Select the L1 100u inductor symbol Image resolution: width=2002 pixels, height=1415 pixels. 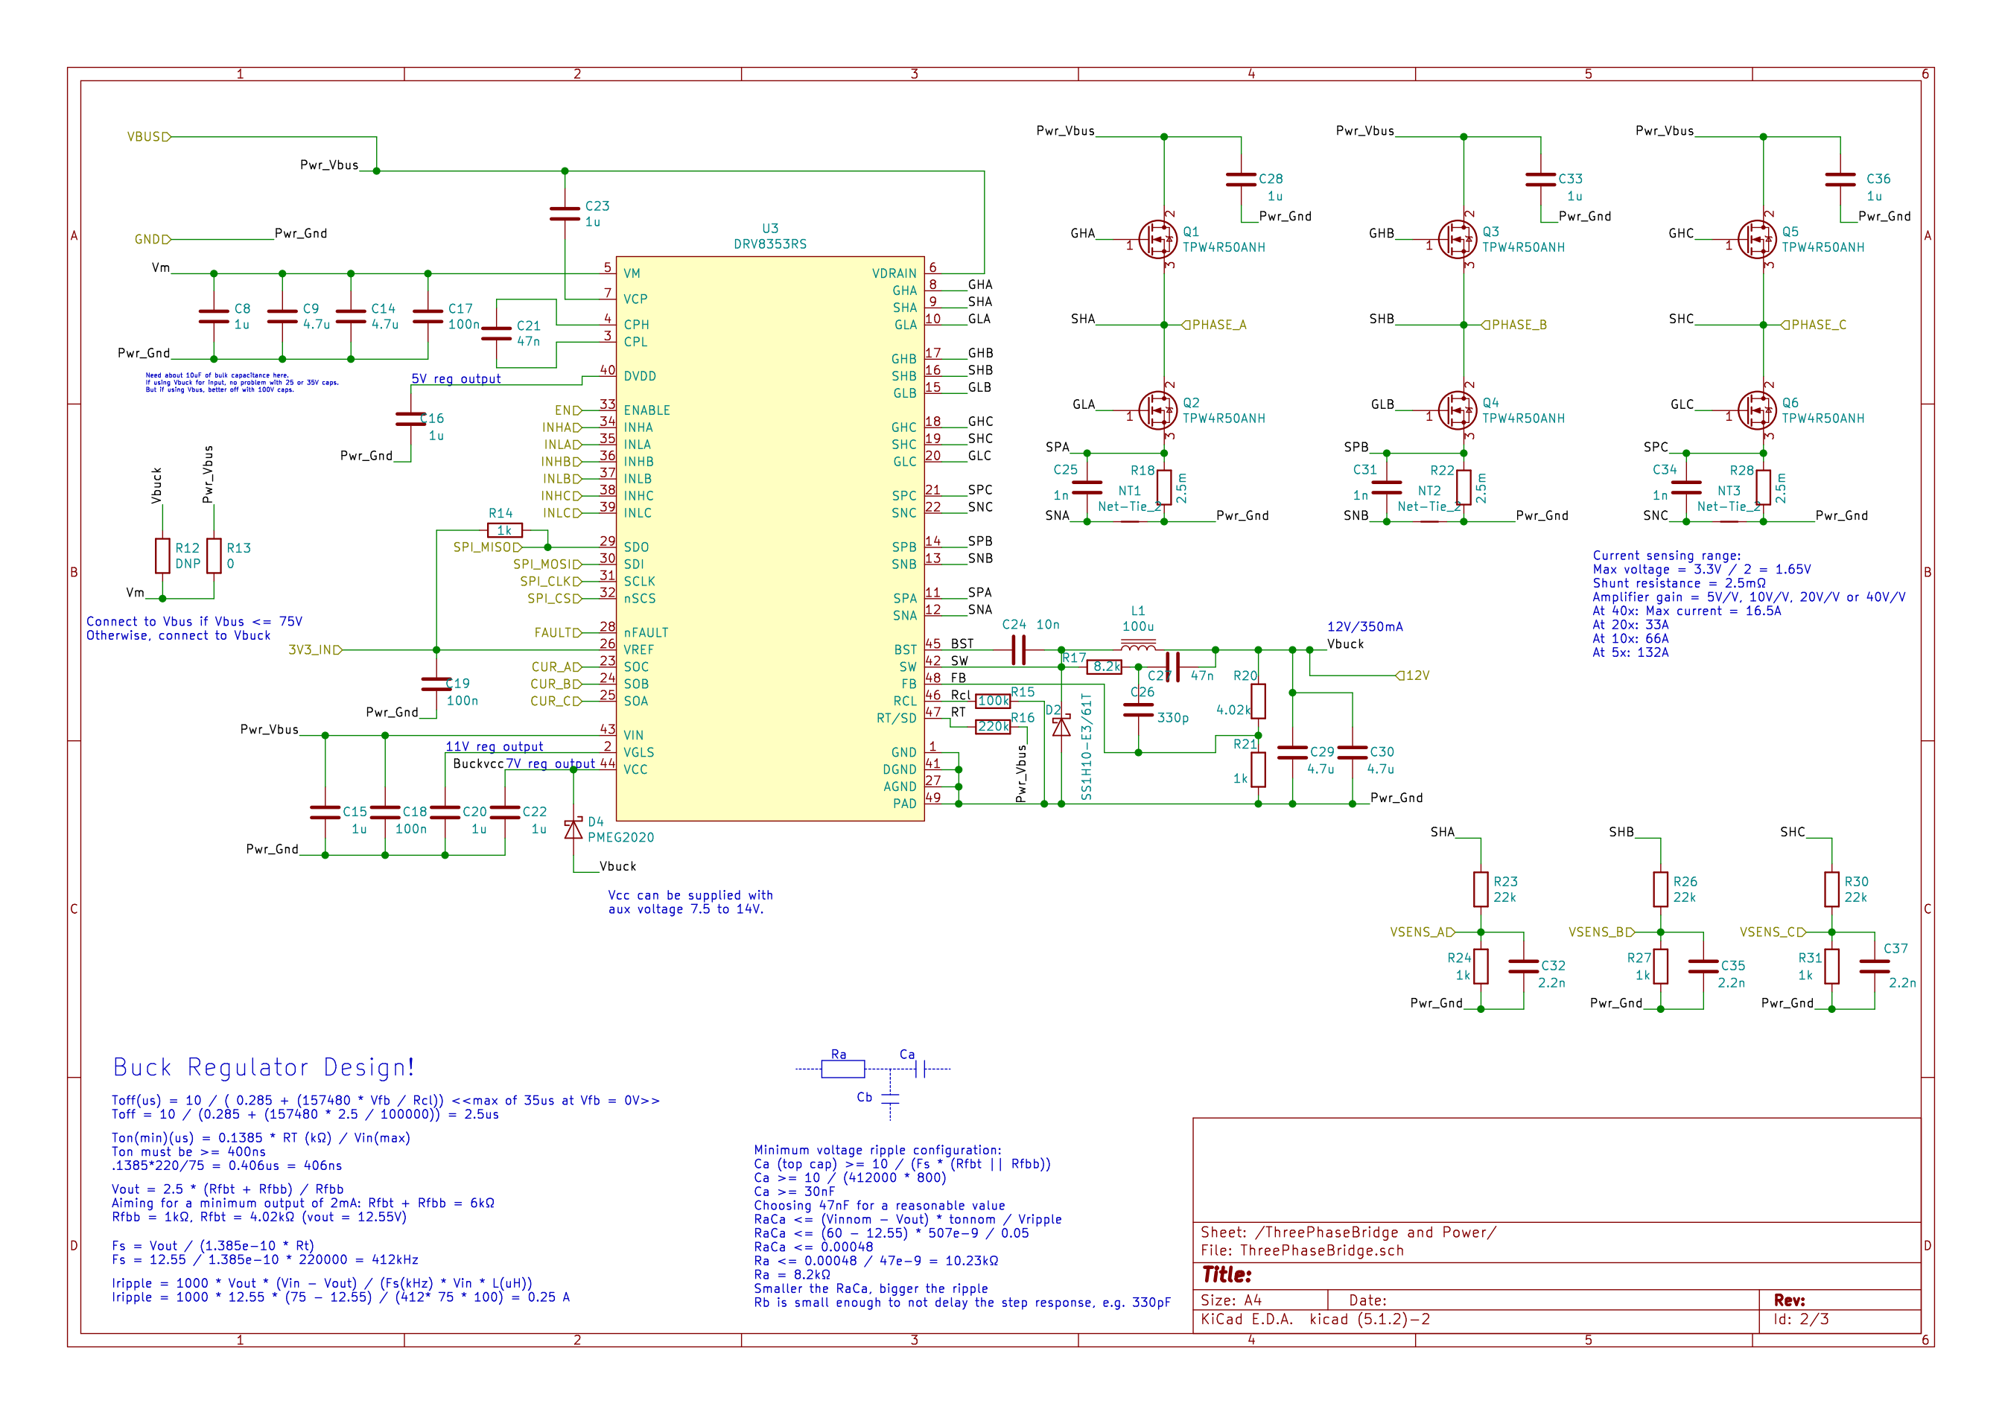coord(1138,646)
